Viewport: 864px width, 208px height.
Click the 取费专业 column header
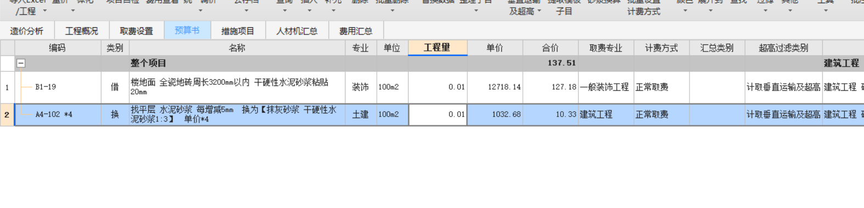coord(606,48)
